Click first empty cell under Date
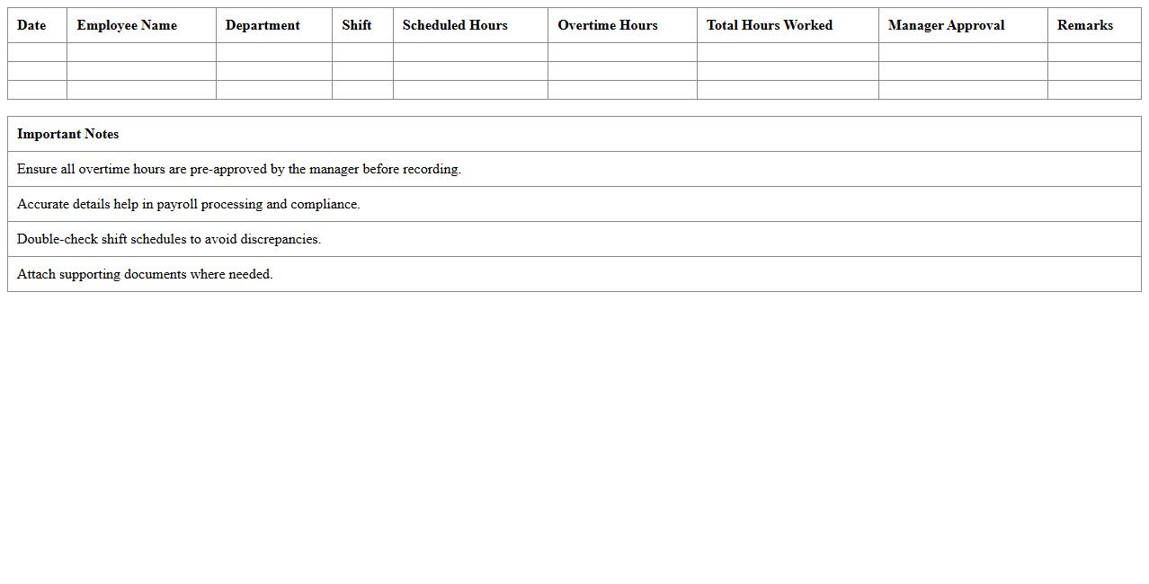Image resolution: width=1149 pixels, height=584 pixels. pos(37,52)
